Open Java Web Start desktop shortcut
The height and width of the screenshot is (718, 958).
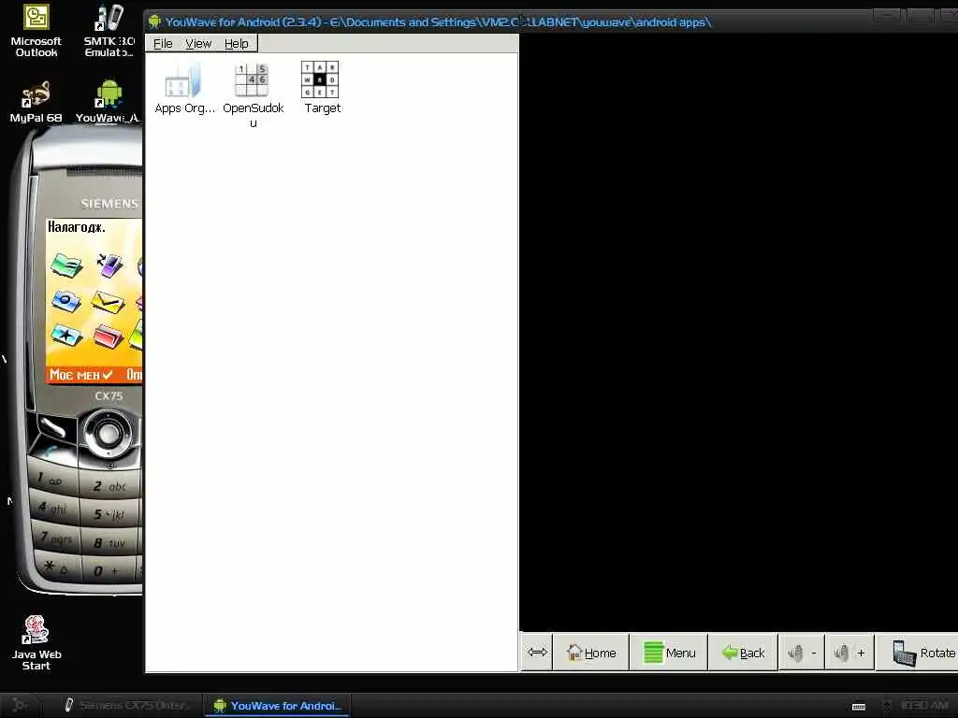tap(36, 643)
